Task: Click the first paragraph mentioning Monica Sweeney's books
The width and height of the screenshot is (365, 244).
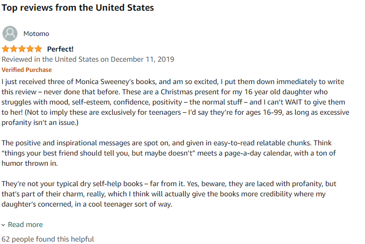Action: pyautogui.click(x=175, y=102)
